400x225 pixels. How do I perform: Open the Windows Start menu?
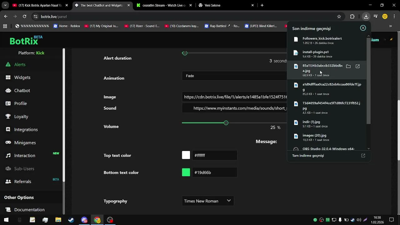[x=6, y=220]
